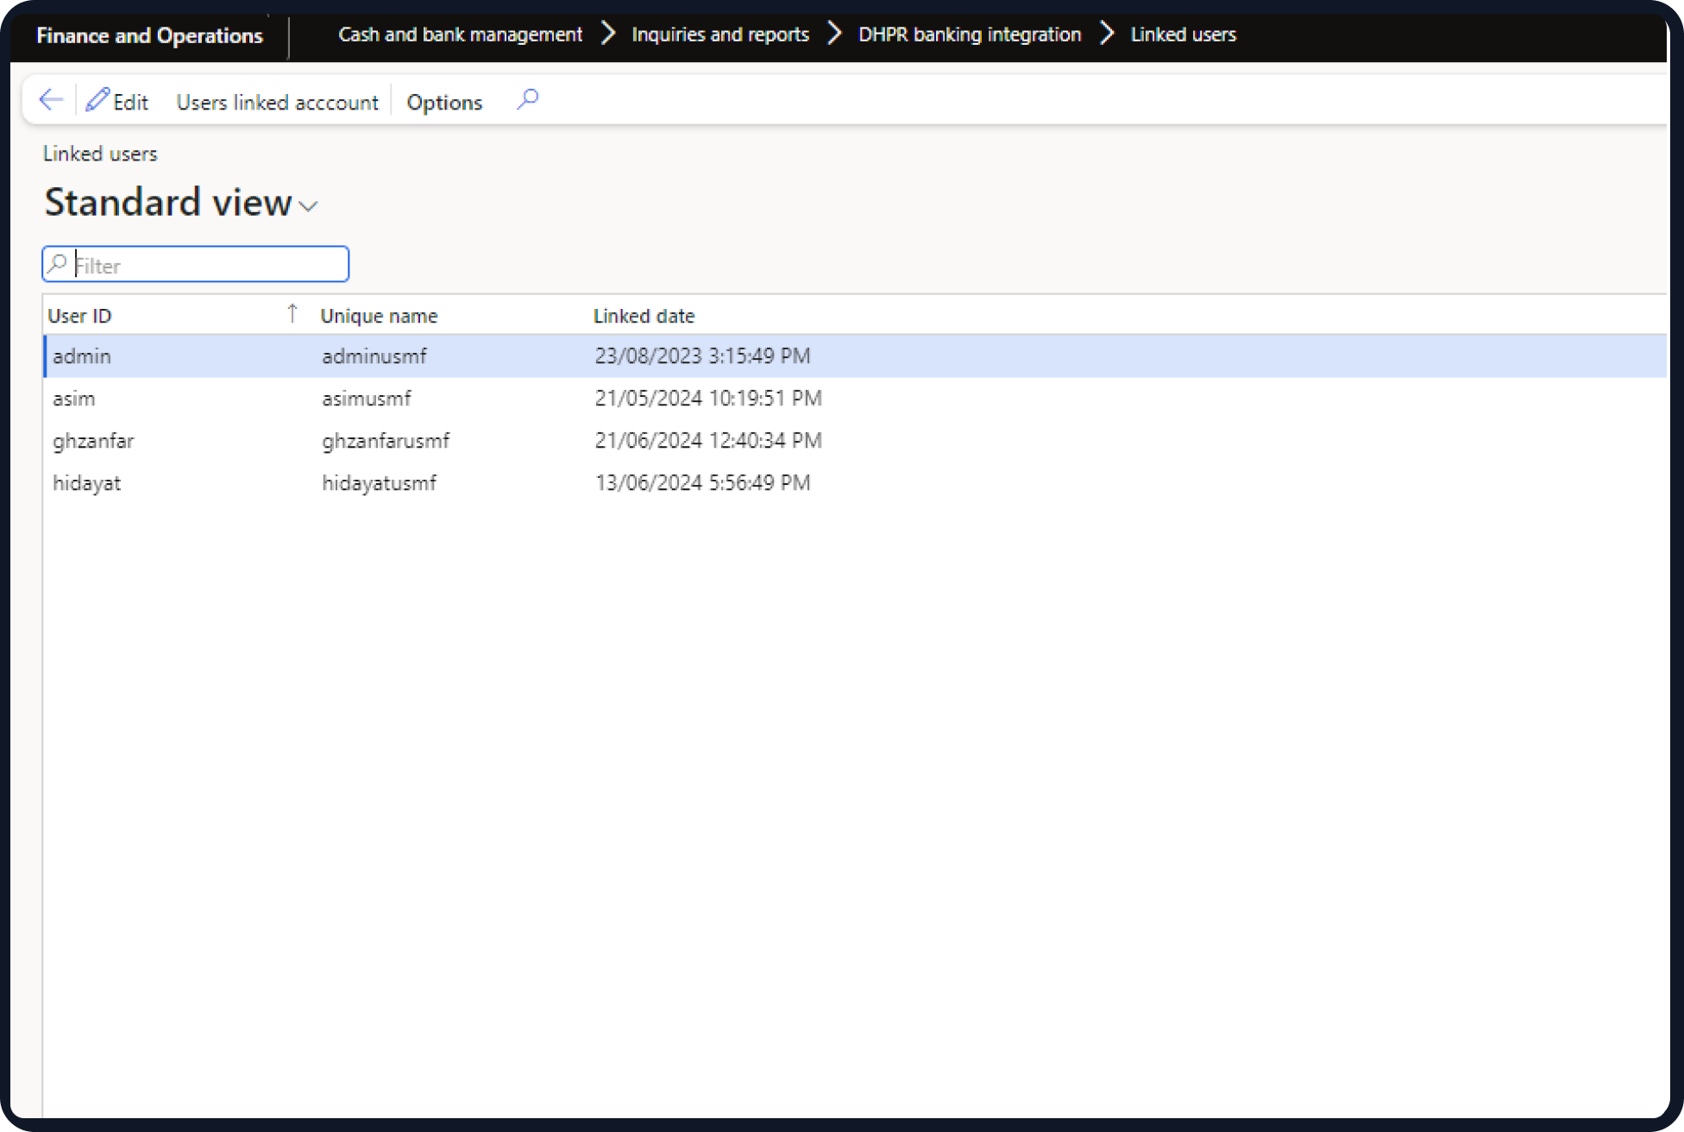Click the back arrow icon
This screenshot has width=1684, height=1132.
coord(52,100)
